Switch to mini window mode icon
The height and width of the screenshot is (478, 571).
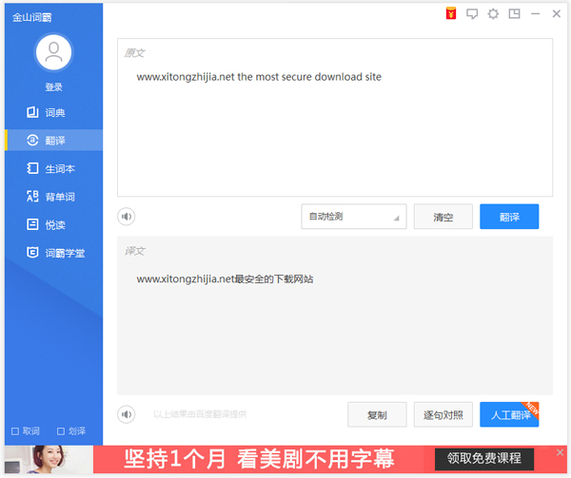tap(515, 14)
